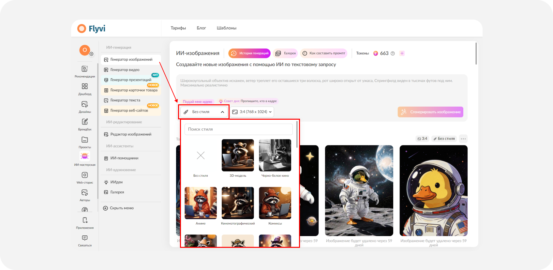Open the Шаблоны top menu item
Image resolution: width=553 pixels, height=270 pixels.
click(x=227, y=28)
